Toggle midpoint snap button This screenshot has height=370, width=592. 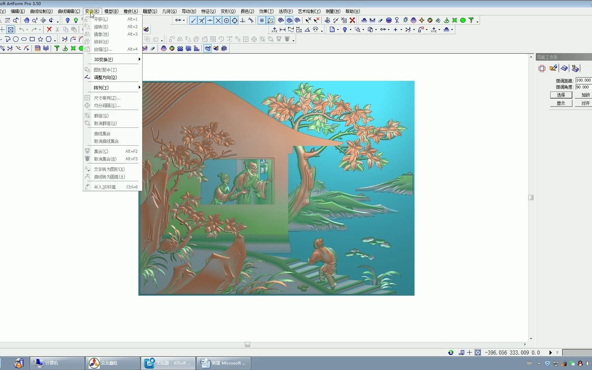click(210, 21)
